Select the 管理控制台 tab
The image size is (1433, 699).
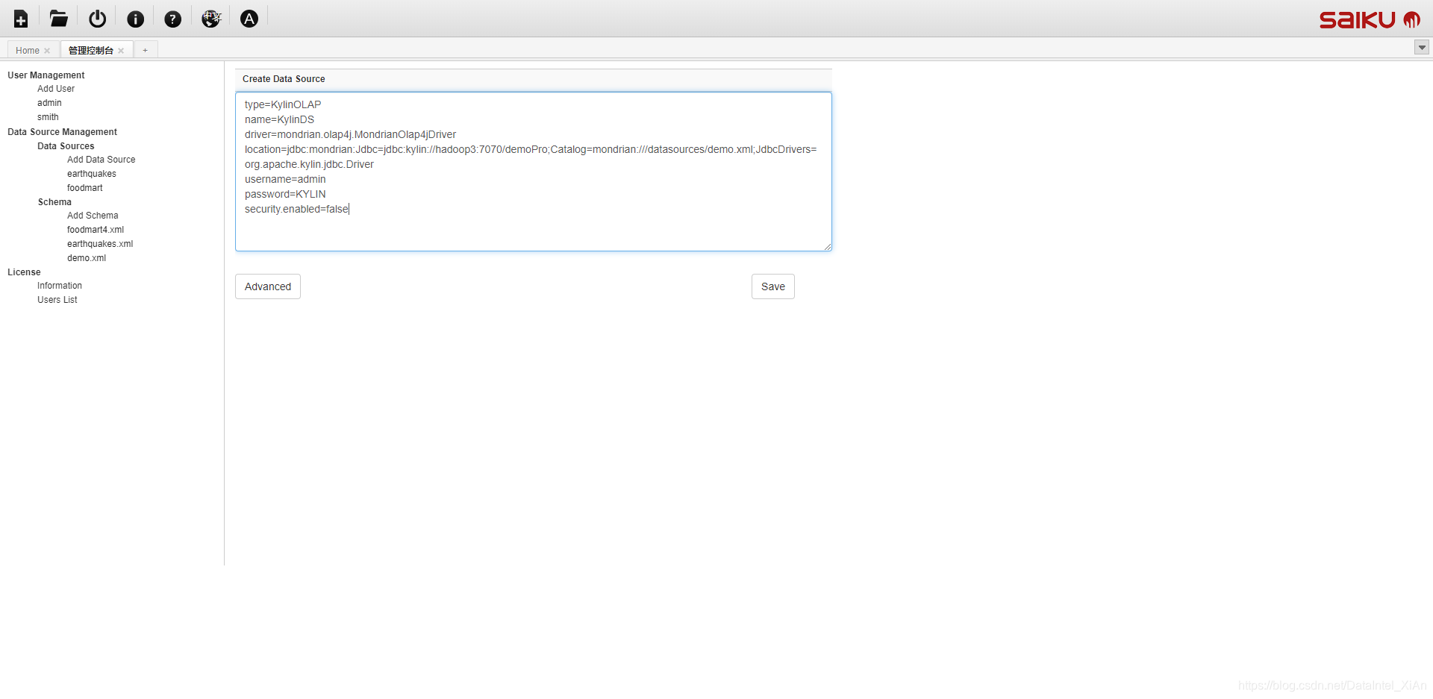click(90, 51)
